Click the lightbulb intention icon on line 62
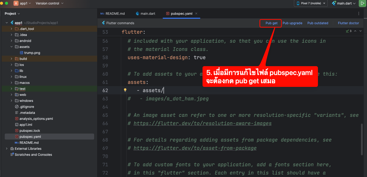Viewport: 367px width, 177px height. coord(125,90)
